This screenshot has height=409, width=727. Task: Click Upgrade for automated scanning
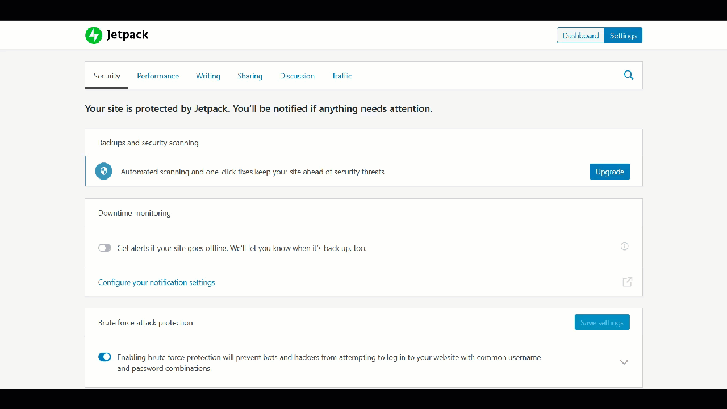click(x=609, y=171)
